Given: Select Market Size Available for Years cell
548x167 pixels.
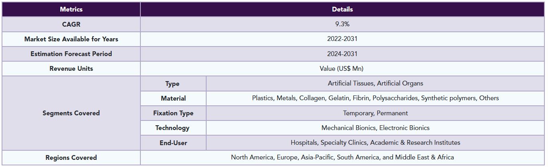Looking at the screenshot, I should point(71,39).
